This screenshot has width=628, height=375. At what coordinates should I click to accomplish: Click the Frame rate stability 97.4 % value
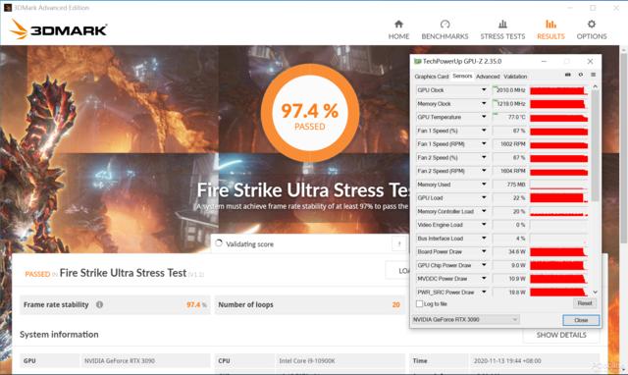click(x=196, y=305)
